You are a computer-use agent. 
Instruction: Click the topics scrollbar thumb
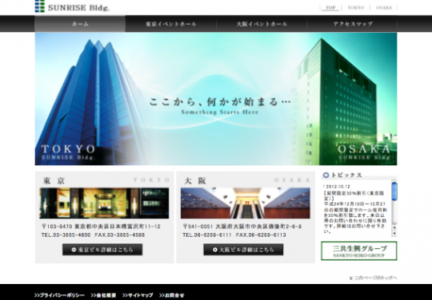(x=394, y=191)
